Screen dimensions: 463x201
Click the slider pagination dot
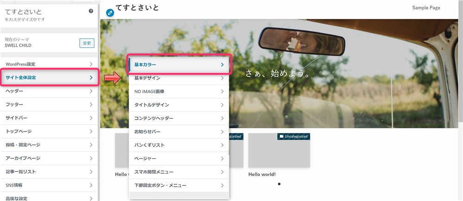[279, 184]
